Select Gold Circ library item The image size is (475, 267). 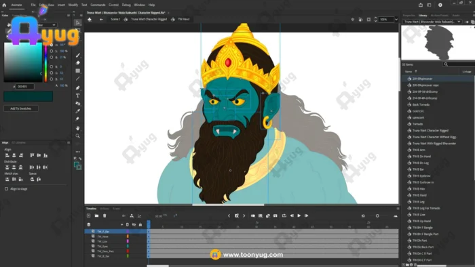(418, 111)
